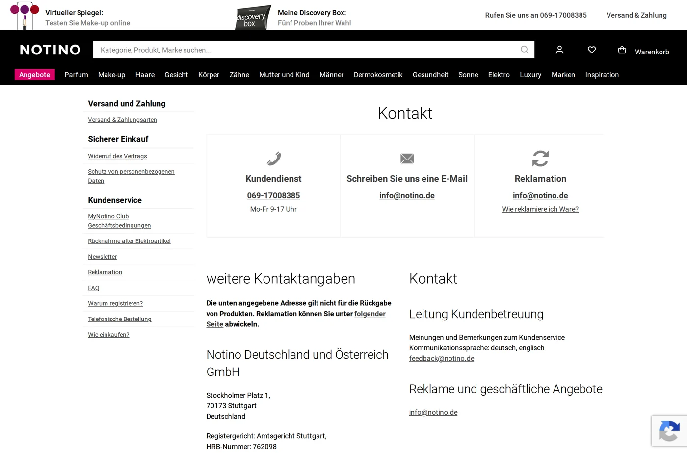Open the Haare category

click(x=145, y=75)
